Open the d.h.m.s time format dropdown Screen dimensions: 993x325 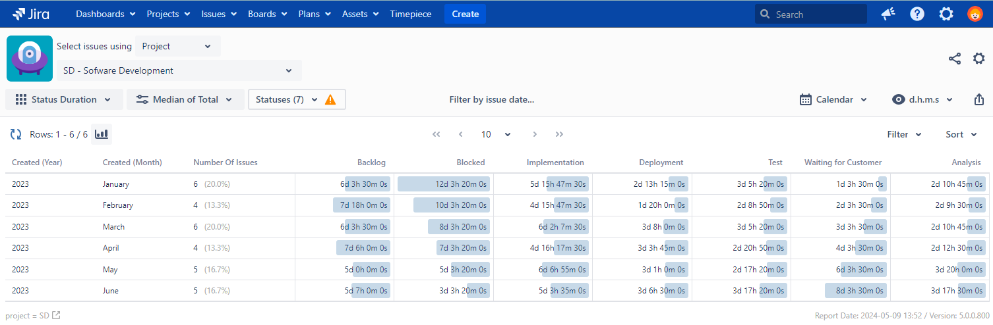pos(922,99)
